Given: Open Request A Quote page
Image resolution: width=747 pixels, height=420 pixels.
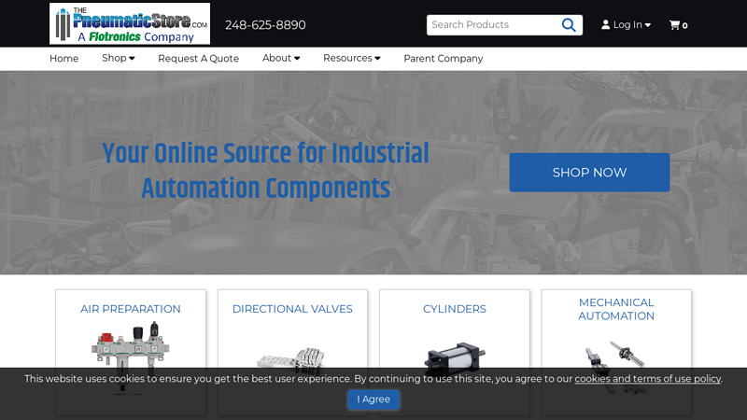Looking at the screenshot, I should pyautogui.click(x=199, y=59).
